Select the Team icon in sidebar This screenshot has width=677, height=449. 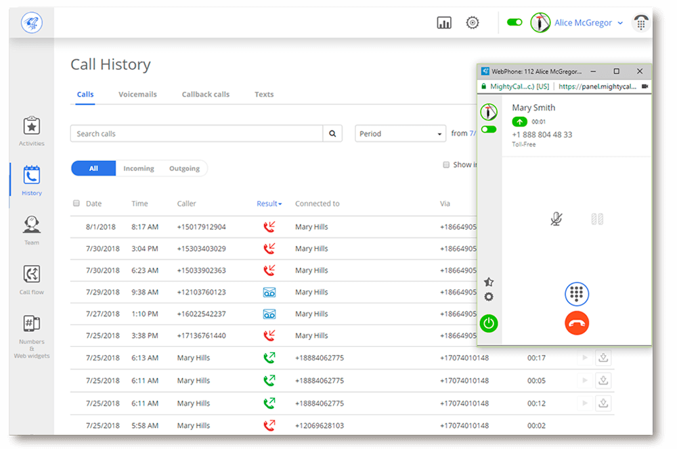31,224
